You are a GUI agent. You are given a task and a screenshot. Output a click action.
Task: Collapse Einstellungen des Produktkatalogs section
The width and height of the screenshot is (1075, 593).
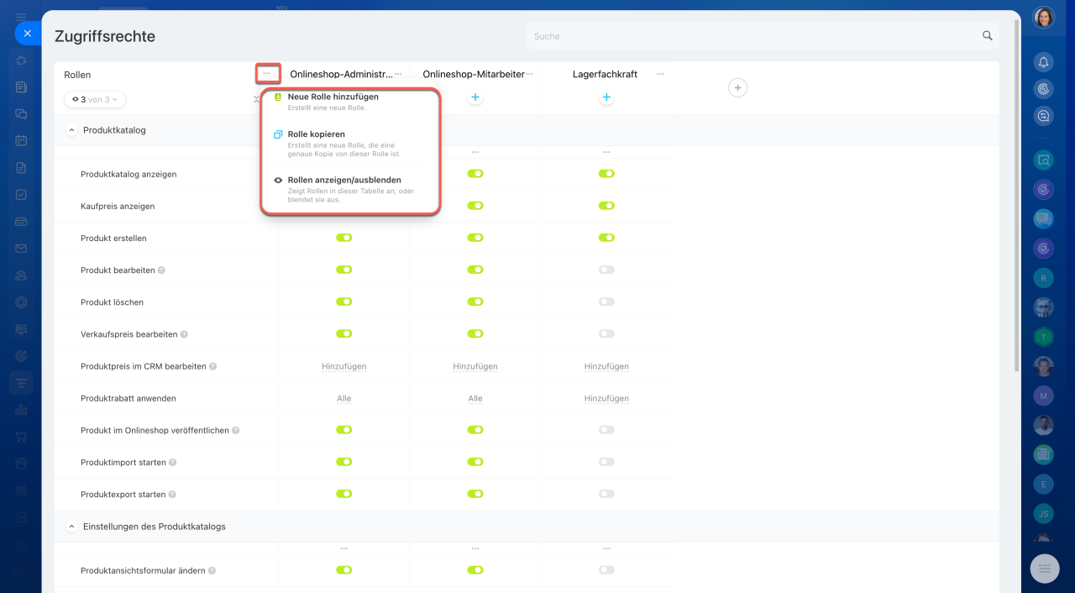point(71,527)
